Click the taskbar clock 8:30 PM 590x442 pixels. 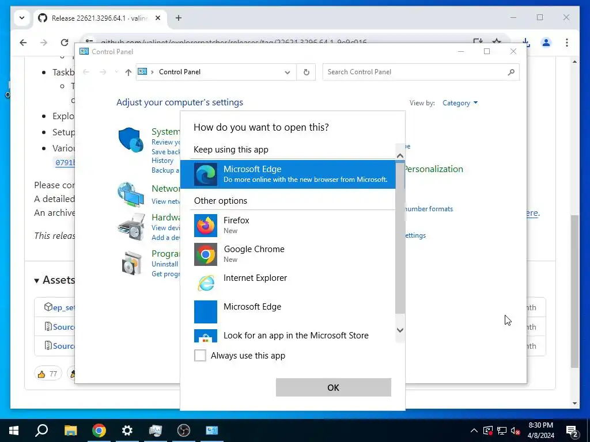tap(540, 430)
